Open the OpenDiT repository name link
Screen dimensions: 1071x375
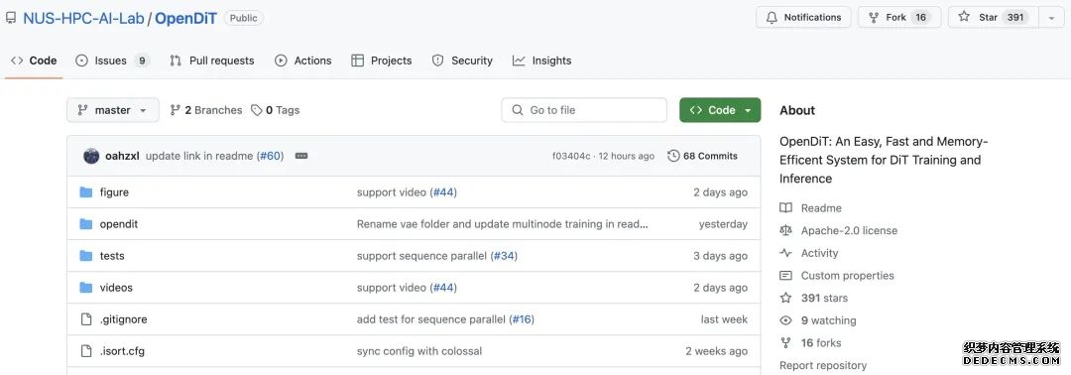[x=185, y=19]
